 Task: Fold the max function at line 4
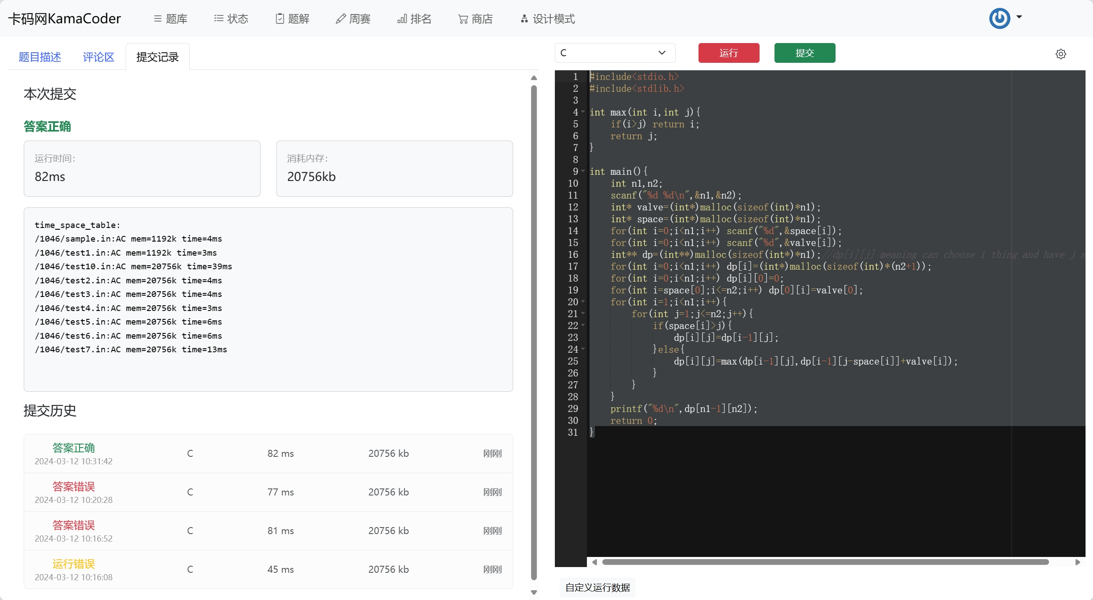tap(583, 112)
